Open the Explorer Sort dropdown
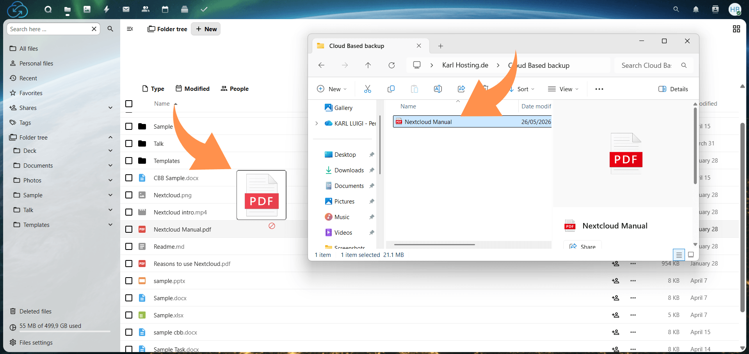Image resolution: width=749 pixels, height=354 pixels. (x=522, y=89)
